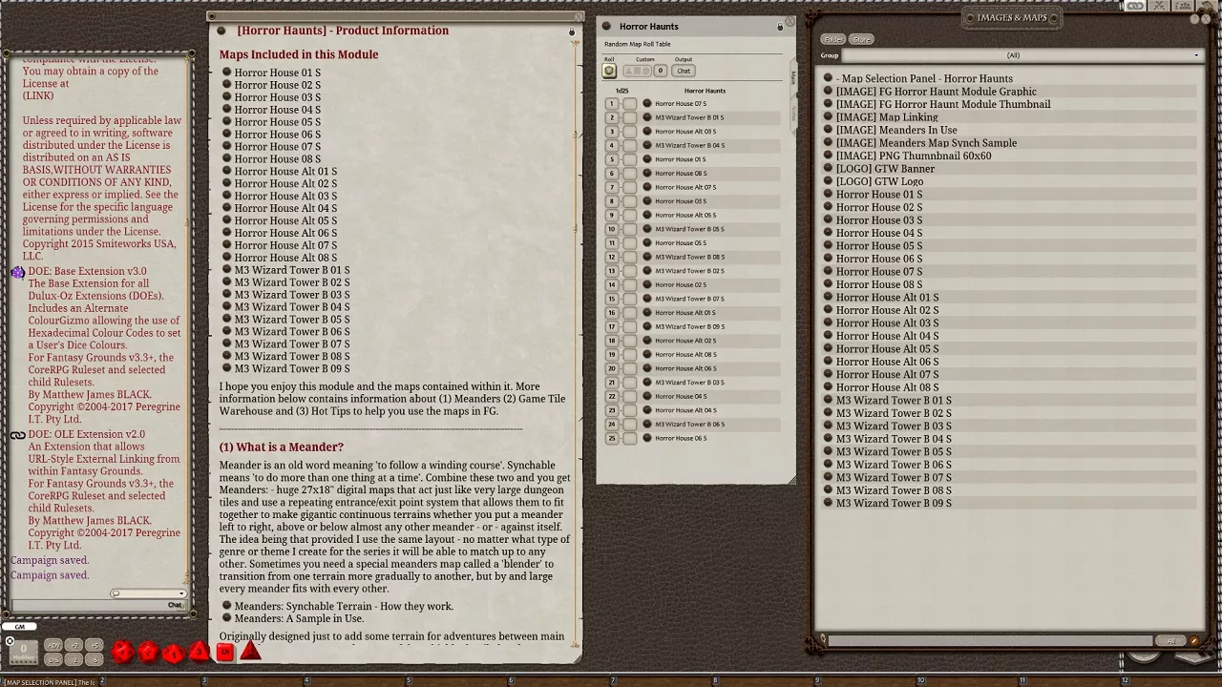Switch to the Main side tab in Horror Haunts

click(x=793, y=77)
